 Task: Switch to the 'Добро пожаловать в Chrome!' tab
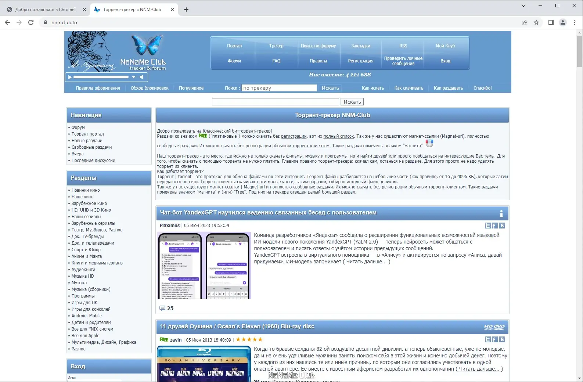coord(46,10)
